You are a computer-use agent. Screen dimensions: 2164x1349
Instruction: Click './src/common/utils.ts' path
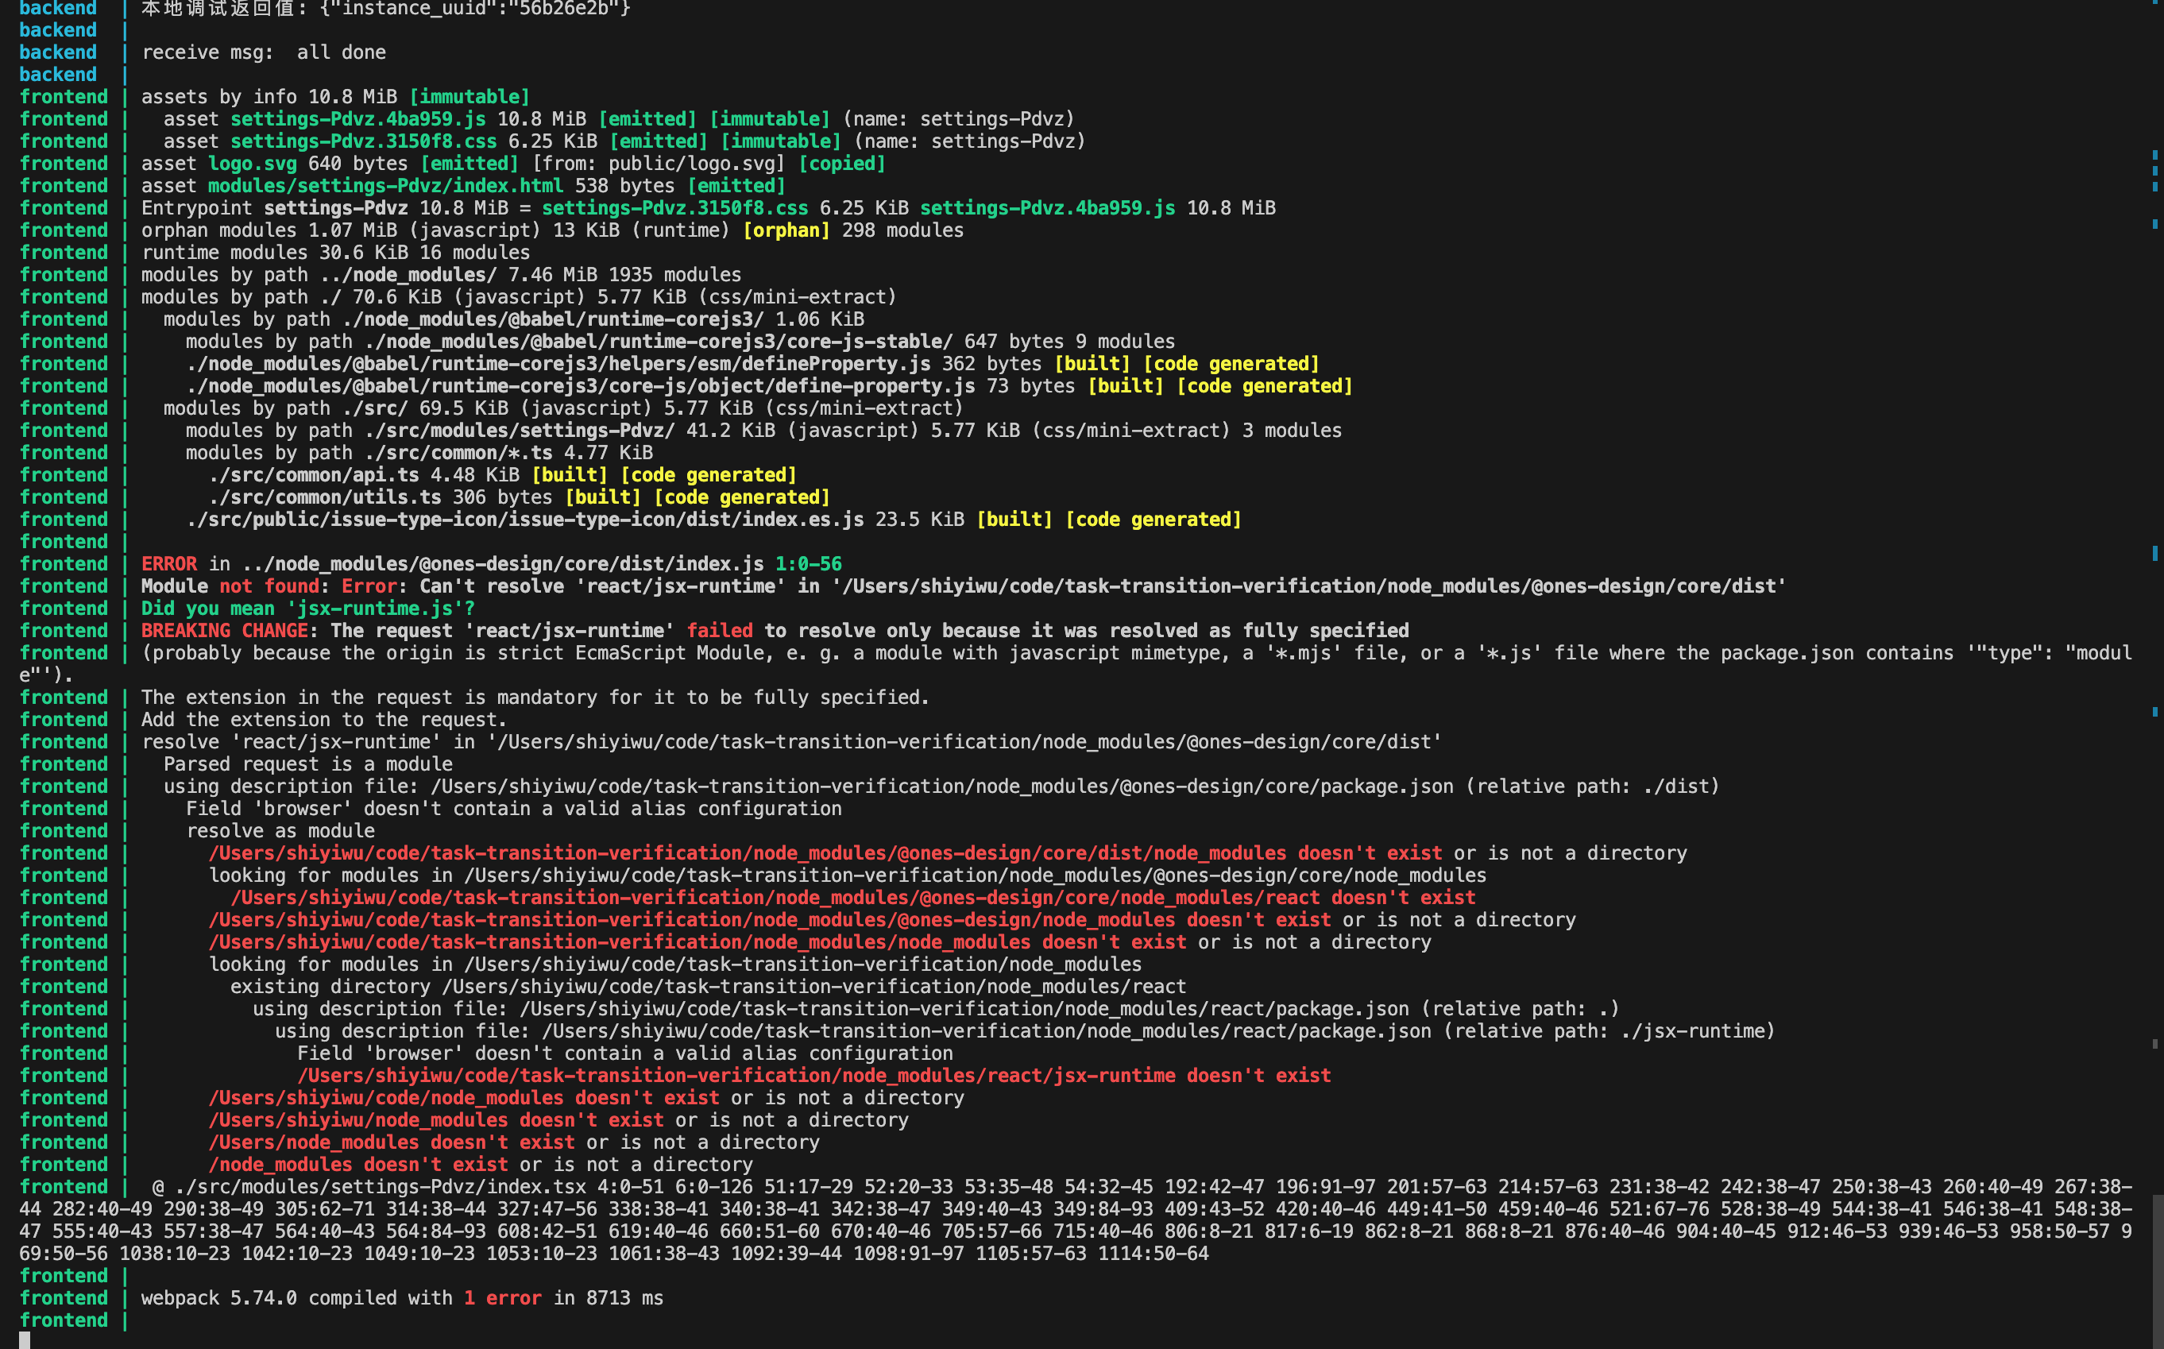tap(325, 498)
